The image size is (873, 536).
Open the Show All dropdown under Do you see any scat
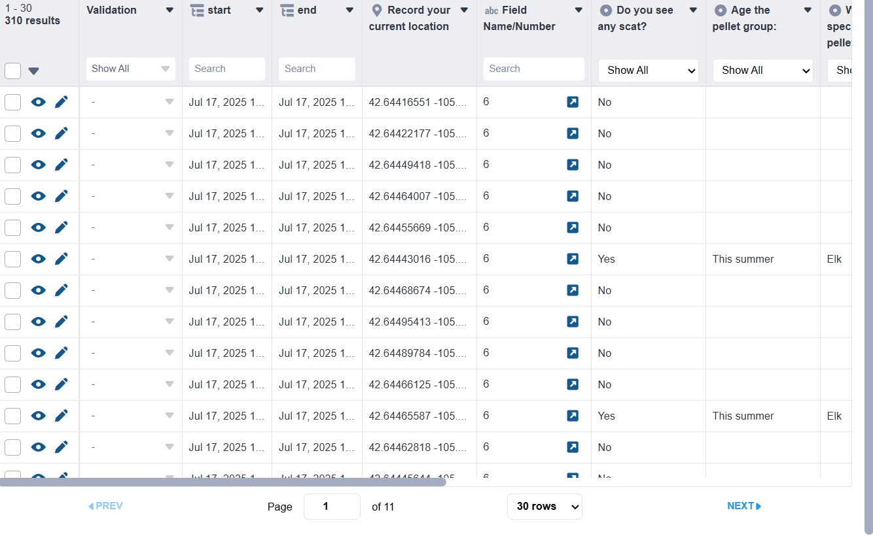648,70
